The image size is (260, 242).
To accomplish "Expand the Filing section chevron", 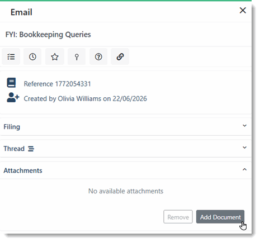I will pyautogui.click(x=244, y=126).
